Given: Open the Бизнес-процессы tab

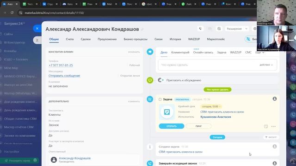Looking at the screenshot, I should tap(136, 39).
